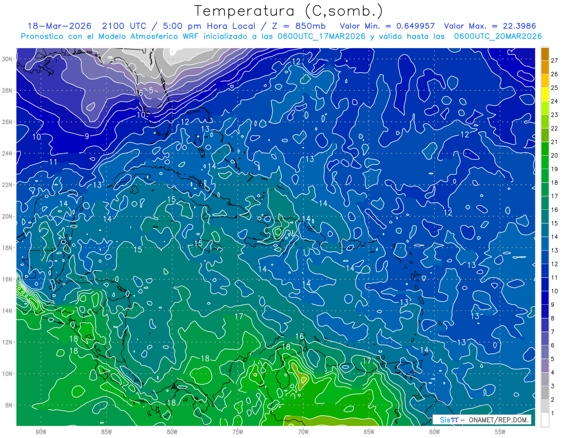The height and width of the screenshot is (438, 567).
Task: Select the '18-Mar-2026' forecast date text
Action: click(x=60, y=26)
